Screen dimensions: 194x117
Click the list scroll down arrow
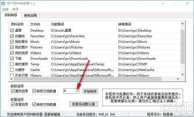(x=183, y=74)
